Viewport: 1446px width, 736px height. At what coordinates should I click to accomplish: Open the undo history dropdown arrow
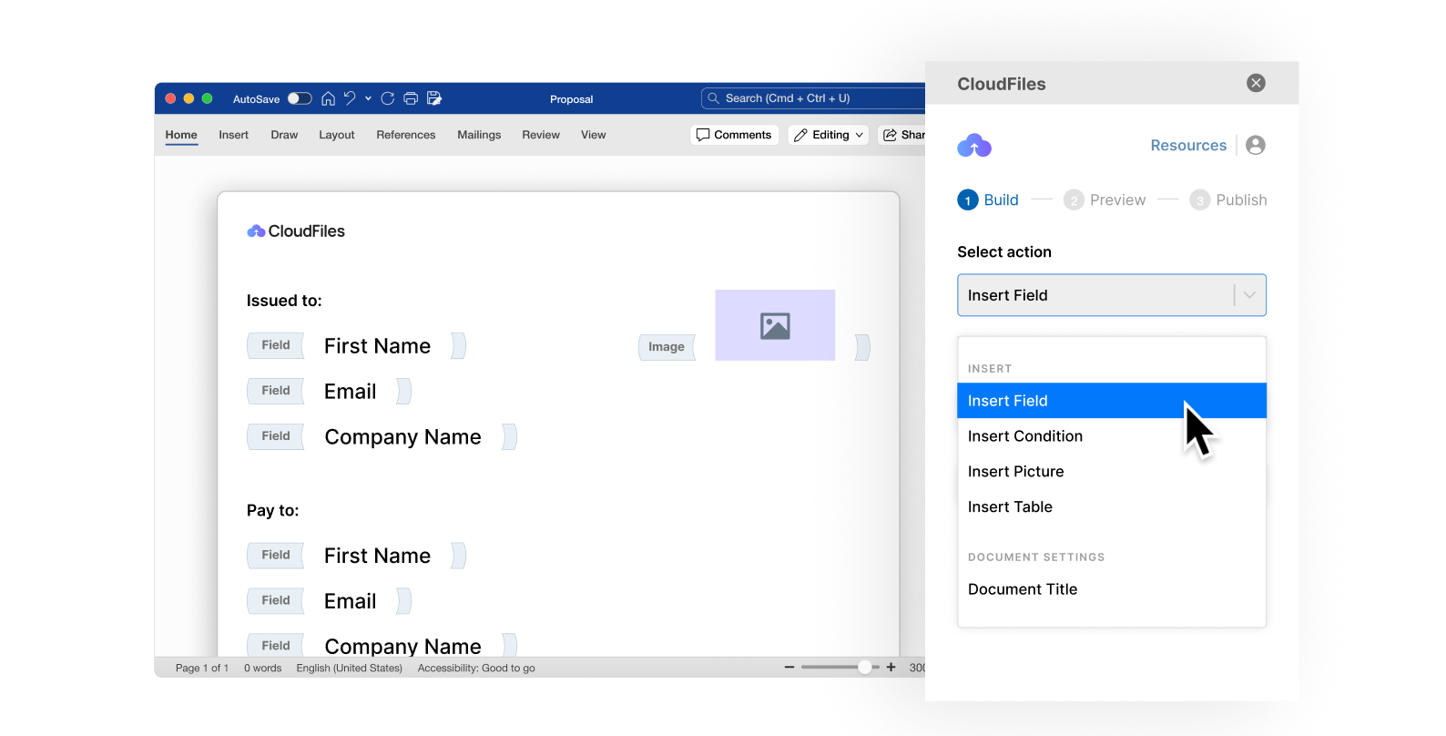coord(368,98)
